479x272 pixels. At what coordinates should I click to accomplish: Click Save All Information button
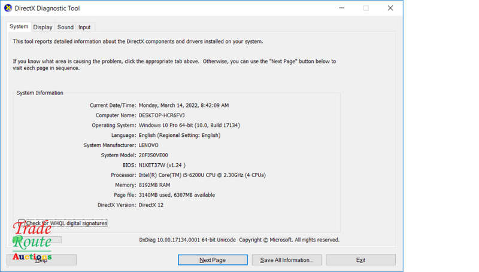[x=287, y=260]
